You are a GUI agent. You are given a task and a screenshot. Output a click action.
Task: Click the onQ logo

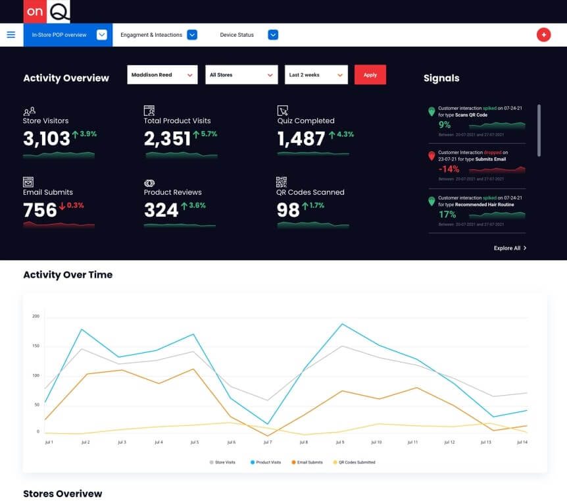(x=46, y=12)
